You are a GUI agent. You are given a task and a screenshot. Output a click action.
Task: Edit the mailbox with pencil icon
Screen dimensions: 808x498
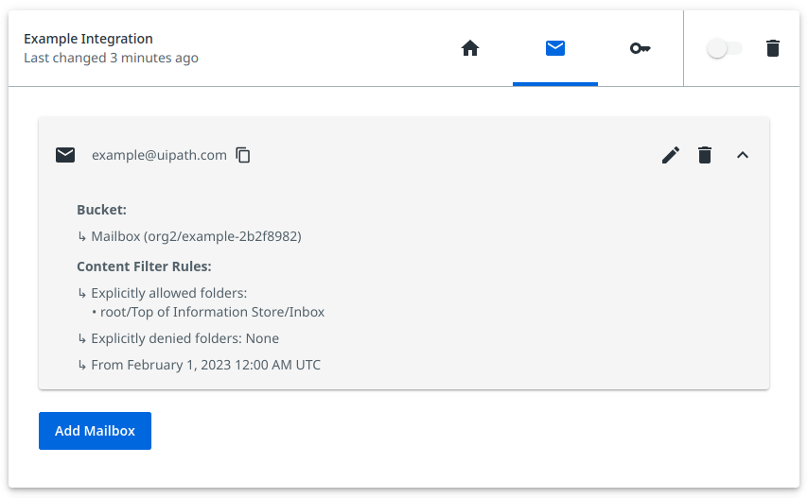671,155
